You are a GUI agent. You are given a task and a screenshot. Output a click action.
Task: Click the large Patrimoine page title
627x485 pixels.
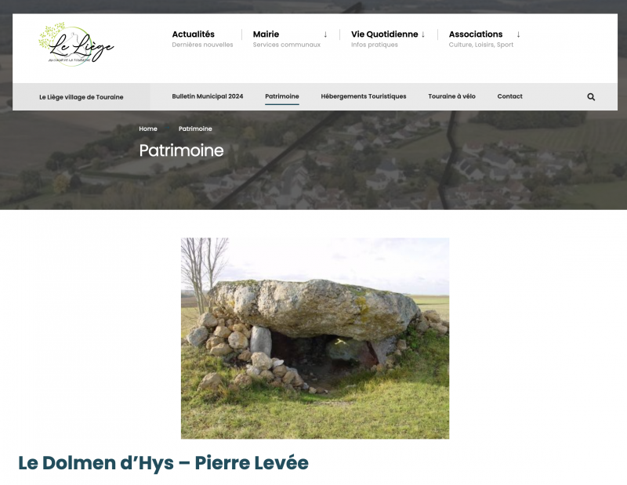181,150
